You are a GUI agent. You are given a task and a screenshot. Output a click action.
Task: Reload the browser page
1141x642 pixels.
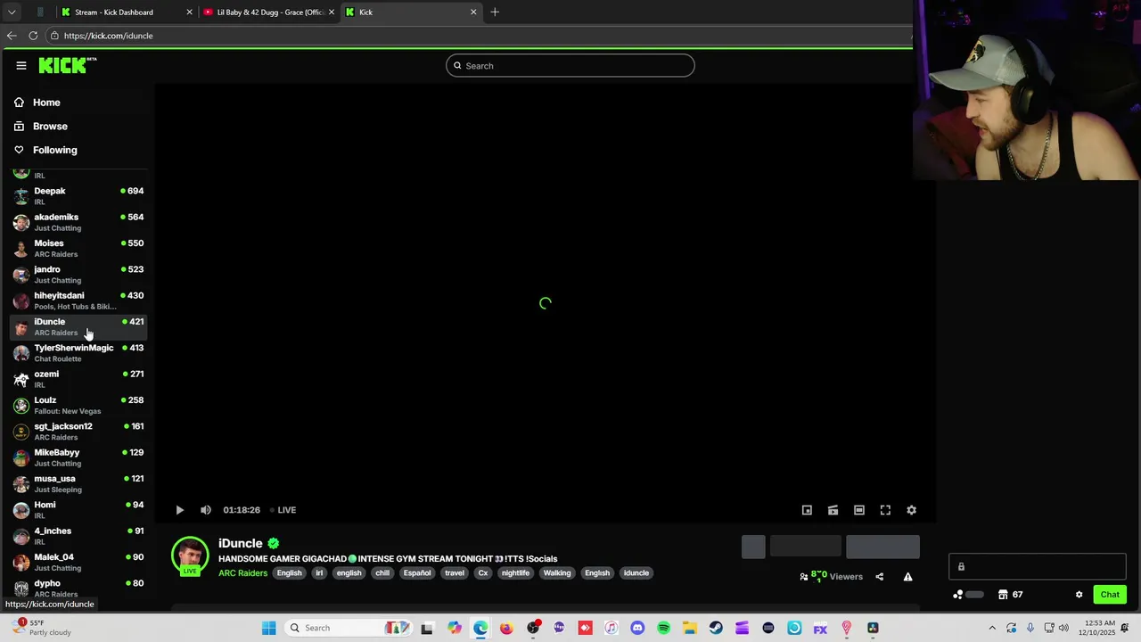(33, 36)
